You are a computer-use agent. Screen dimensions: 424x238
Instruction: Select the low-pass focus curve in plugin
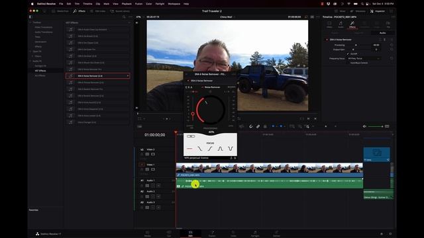coord(200,148)
